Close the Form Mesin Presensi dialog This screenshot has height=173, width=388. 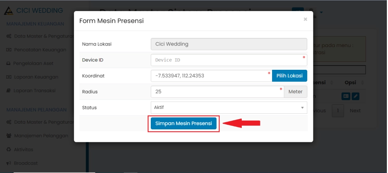point(305,19)
